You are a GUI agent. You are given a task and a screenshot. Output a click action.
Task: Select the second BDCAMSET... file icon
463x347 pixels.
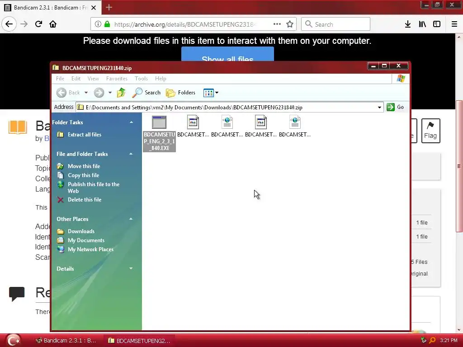(x=193, y=122)
